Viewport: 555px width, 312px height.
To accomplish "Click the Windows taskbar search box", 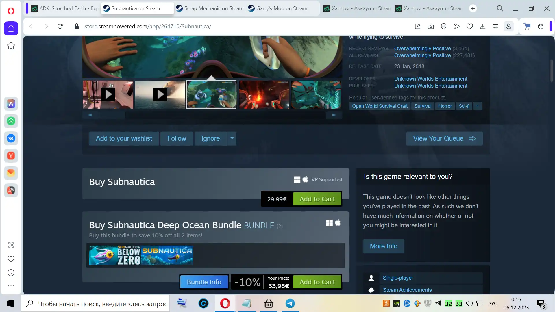I will coord(95,304).
